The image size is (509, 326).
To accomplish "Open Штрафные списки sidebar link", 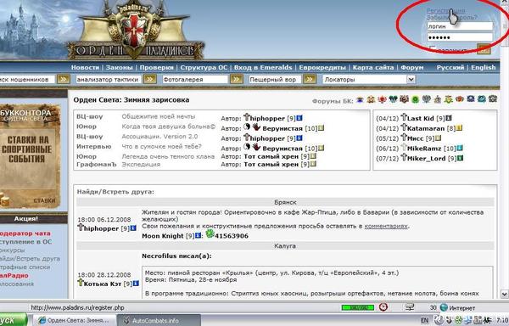I will click(x=25, y=267).
